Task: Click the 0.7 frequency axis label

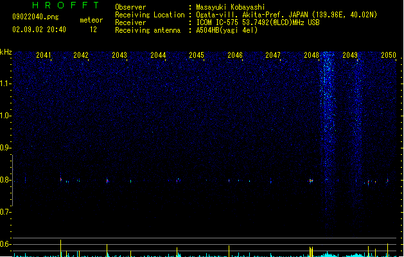Action: pyautogui.click(x=6, y=212)
